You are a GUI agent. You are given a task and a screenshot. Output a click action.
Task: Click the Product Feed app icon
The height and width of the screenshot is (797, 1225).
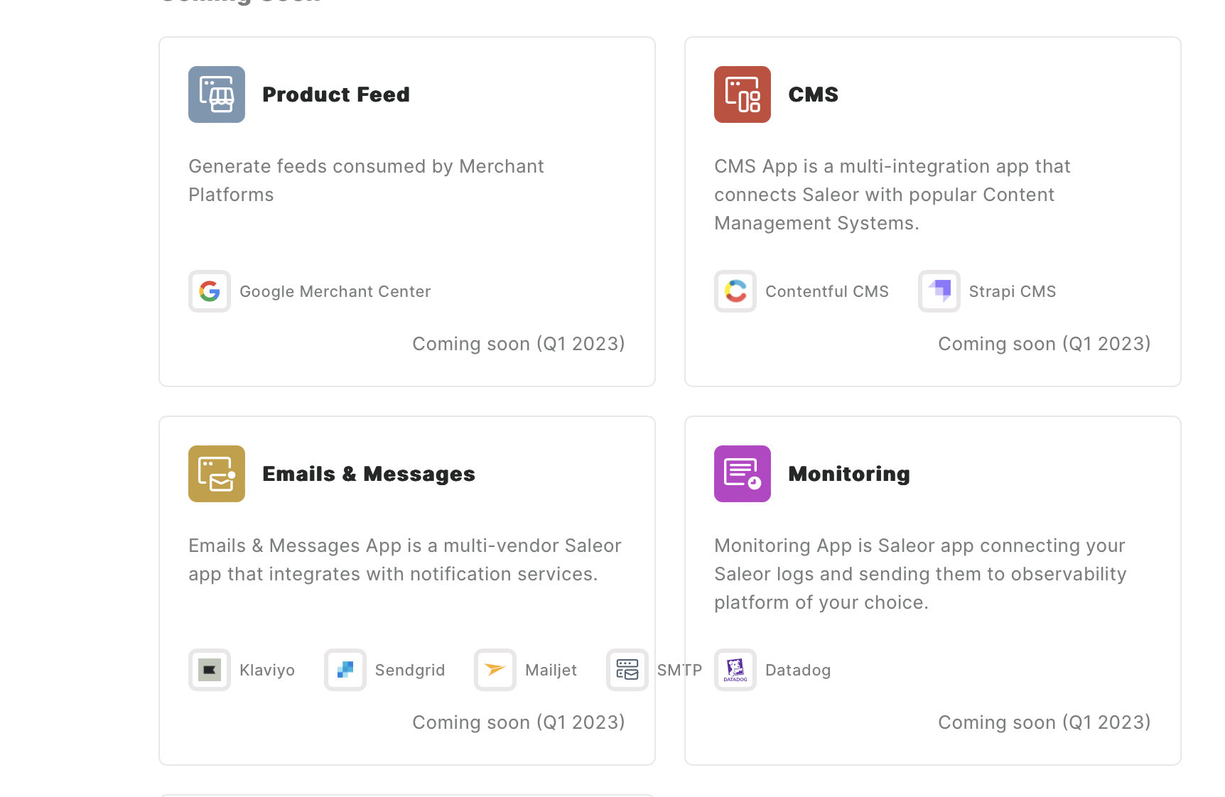tap(216, 94)
